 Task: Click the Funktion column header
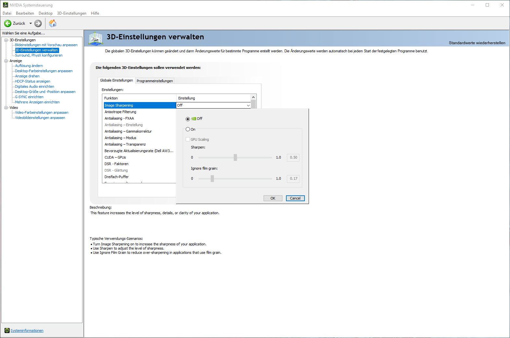point(139,98)
